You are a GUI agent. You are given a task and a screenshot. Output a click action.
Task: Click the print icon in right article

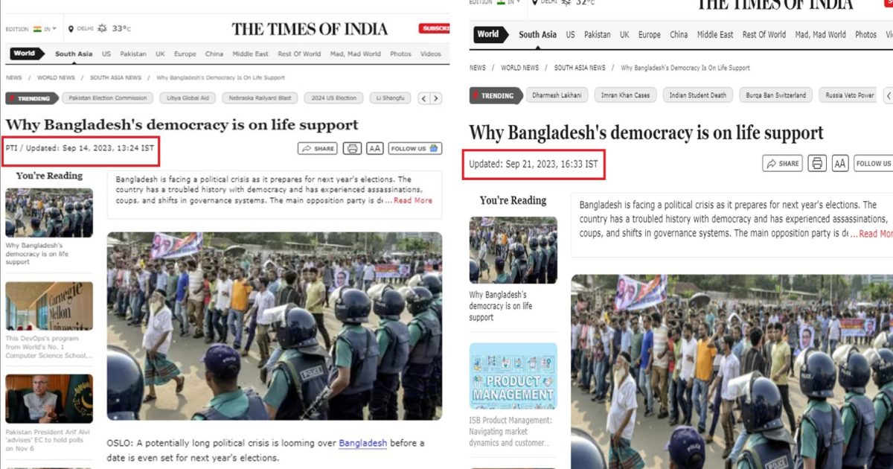(x=818, y=163)
